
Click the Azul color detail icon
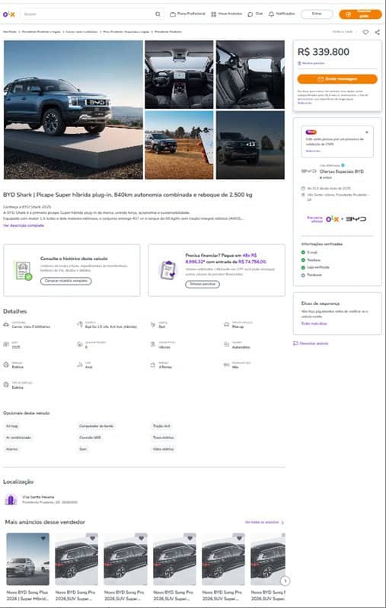tap(80, 365)
